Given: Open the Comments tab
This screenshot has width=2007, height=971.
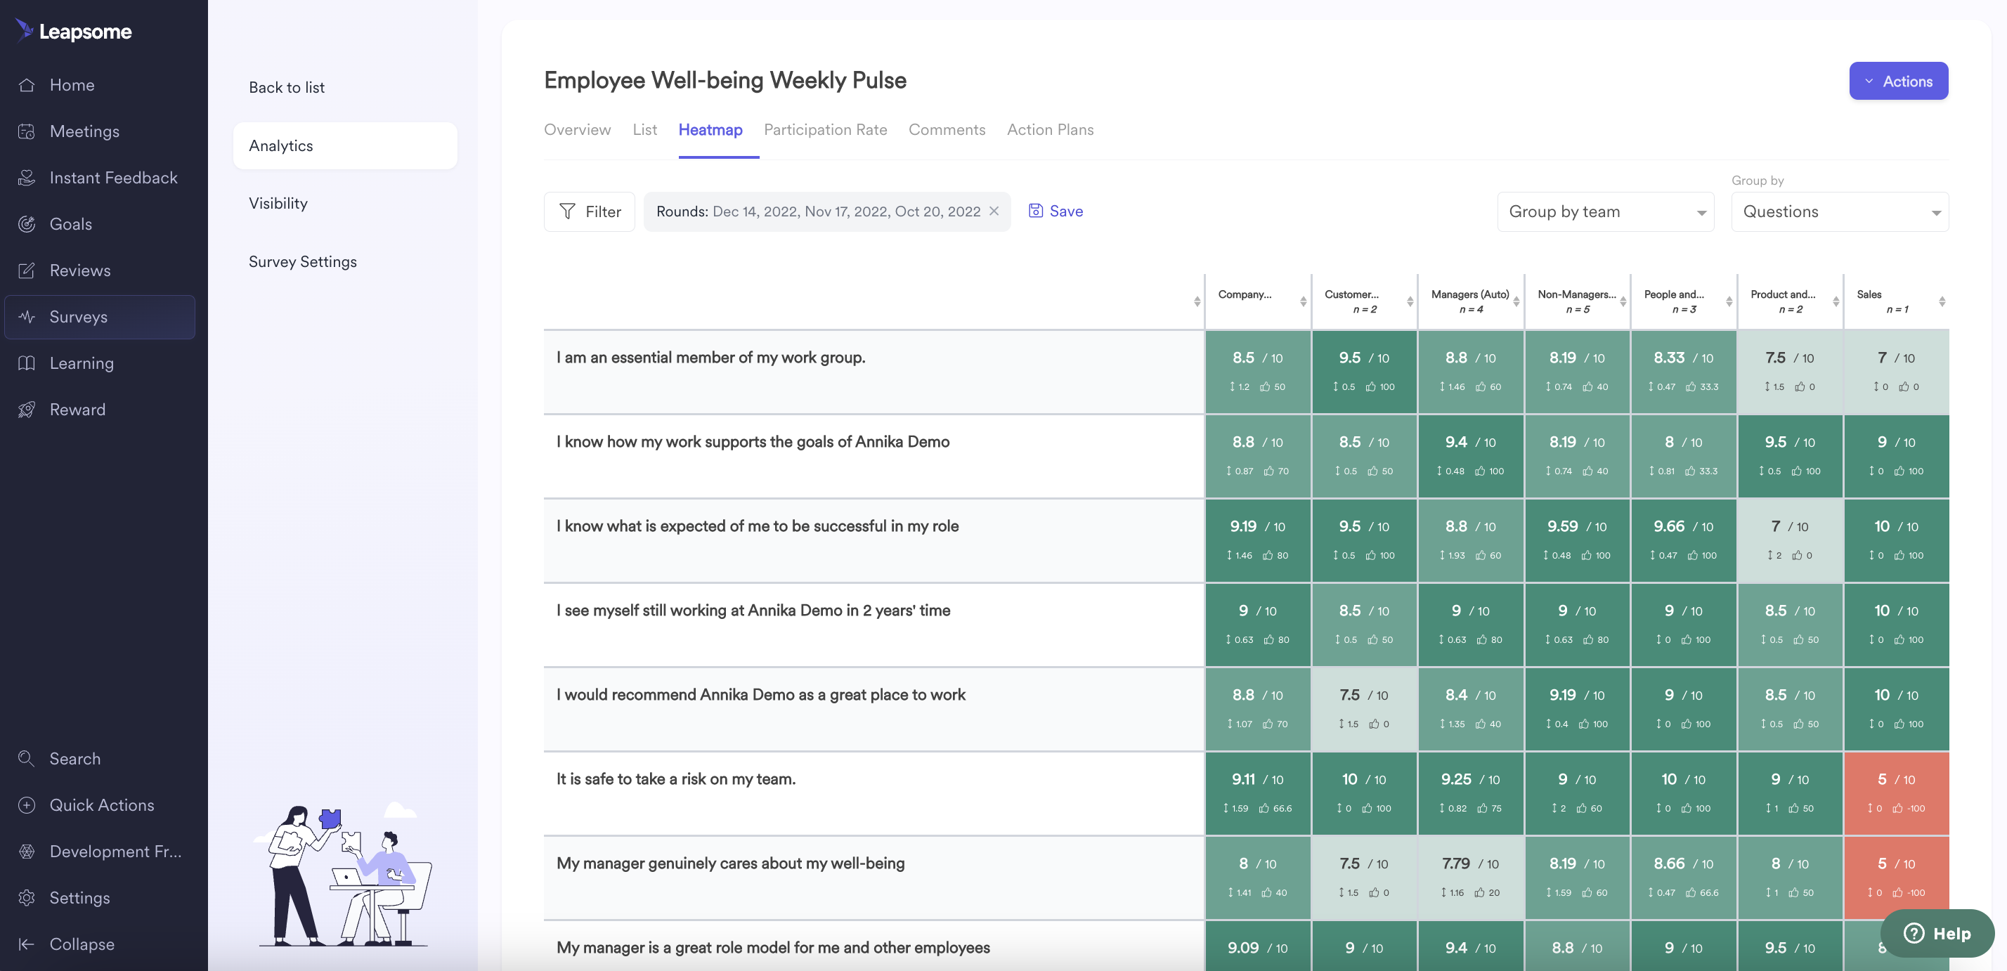Looking at the screenshot, I should point(947,130).
